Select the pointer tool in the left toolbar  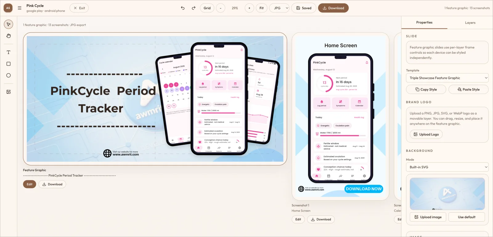click(x=8, y=24)
